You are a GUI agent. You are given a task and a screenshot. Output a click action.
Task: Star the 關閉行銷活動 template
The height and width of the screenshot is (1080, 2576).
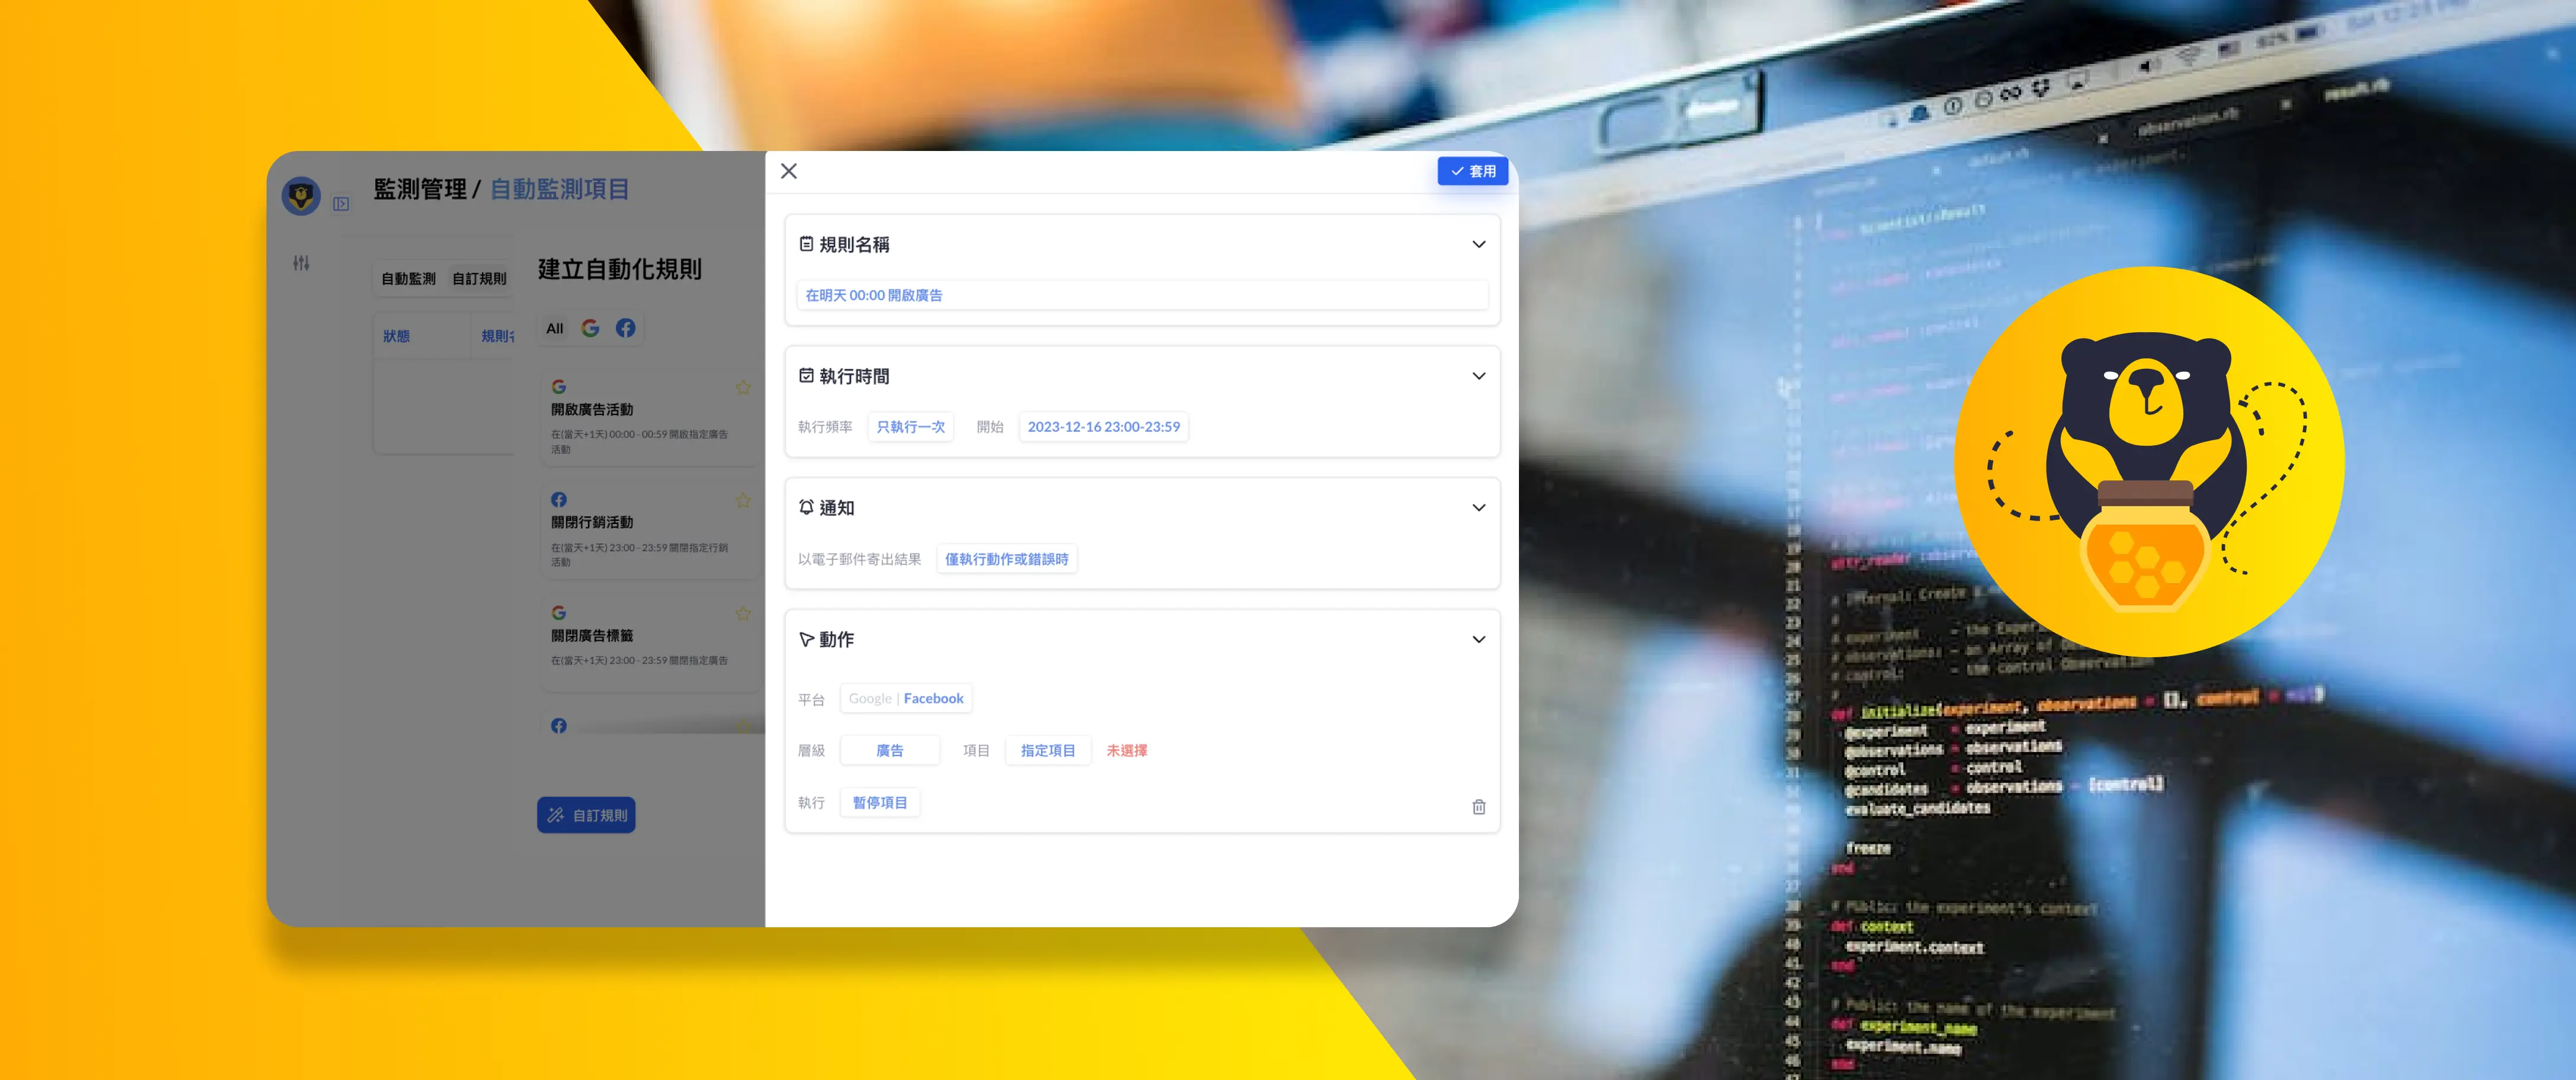point(743,500)
